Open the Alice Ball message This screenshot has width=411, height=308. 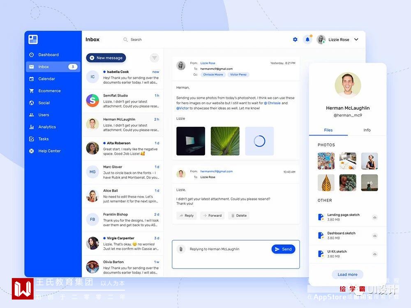tap(122, 196)
